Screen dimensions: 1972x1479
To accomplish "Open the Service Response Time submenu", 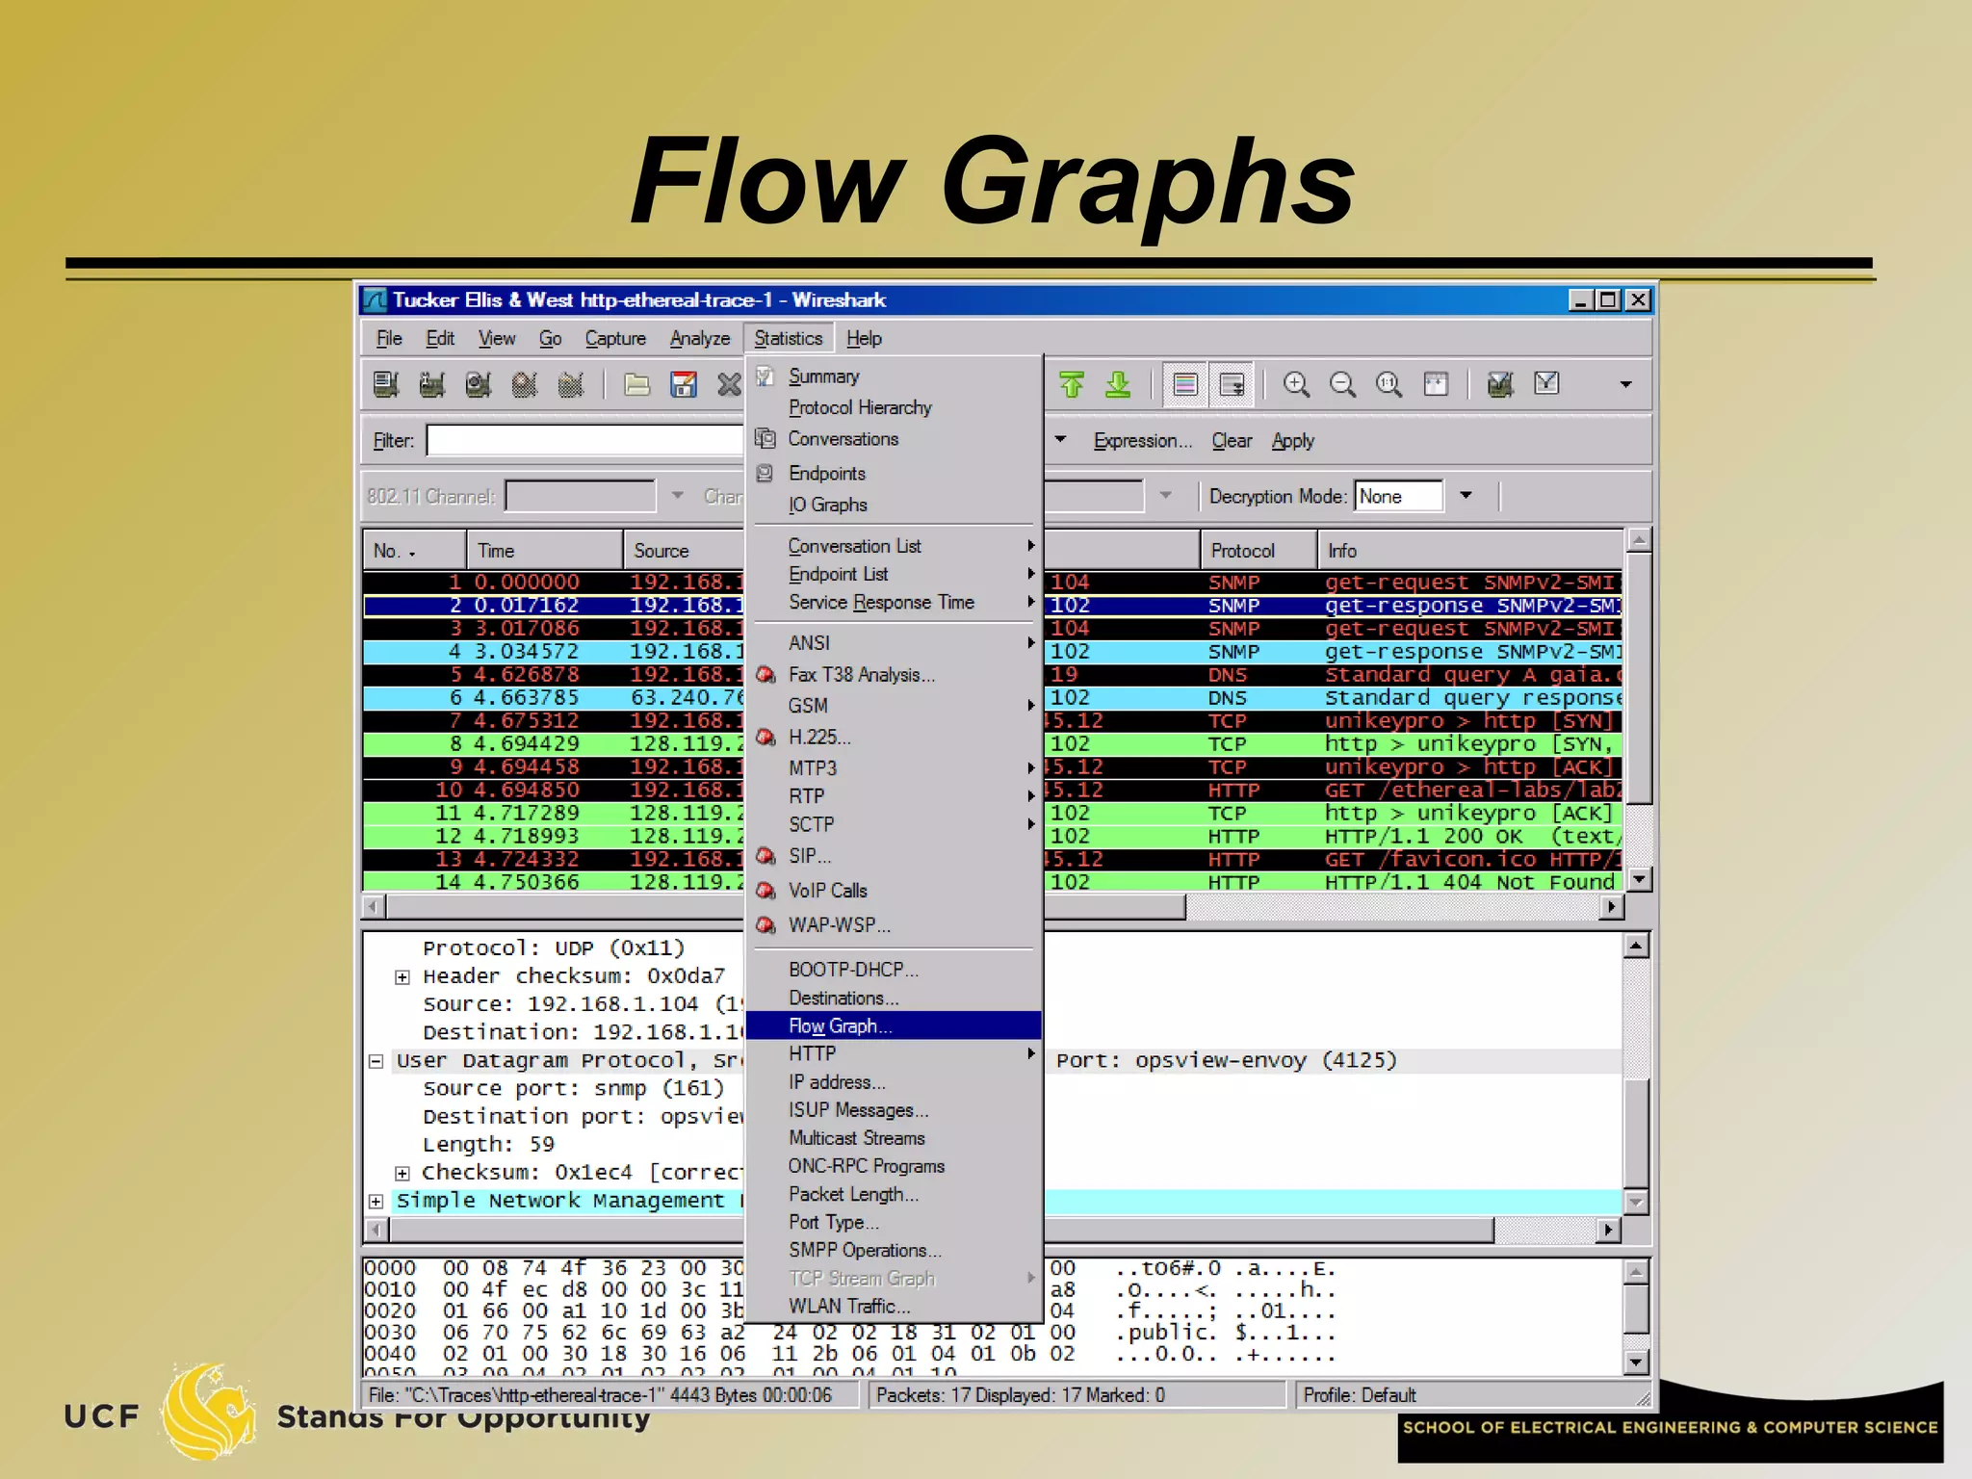I will pos(894,602).
